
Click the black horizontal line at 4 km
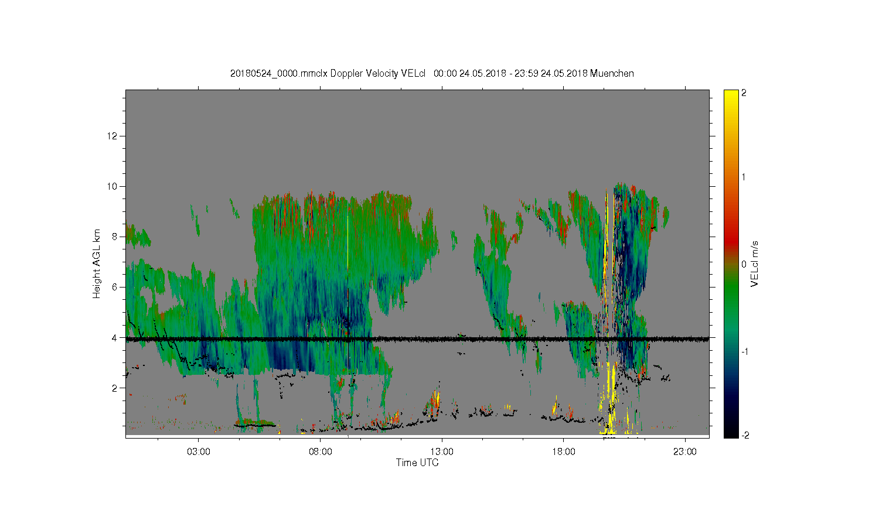click(417, 338)
